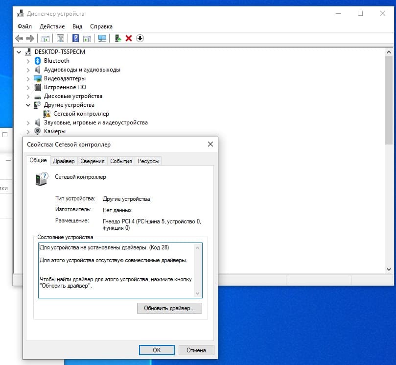Click the Back arrow toolbar icon
Image resolution: width=396 pixels, height=365 pixels.
click(19, 38)
